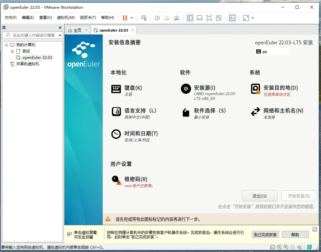Close the 主页 tab

pos(86,30)
